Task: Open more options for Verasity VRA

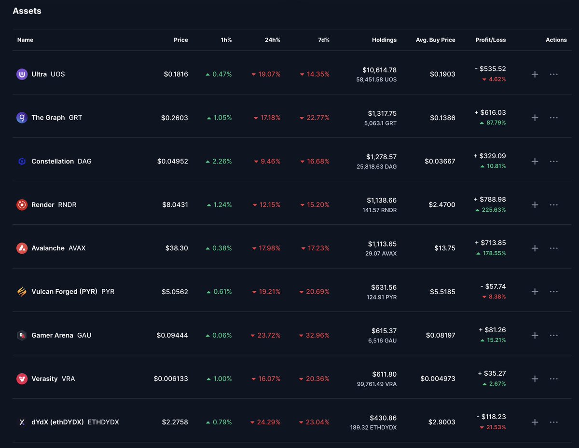Action: (554, 379)
